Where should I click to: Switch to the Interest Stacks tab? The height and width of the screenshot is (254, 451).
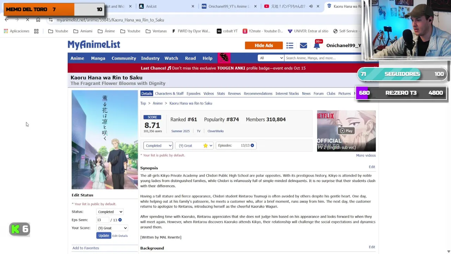[x=287, y=93]
